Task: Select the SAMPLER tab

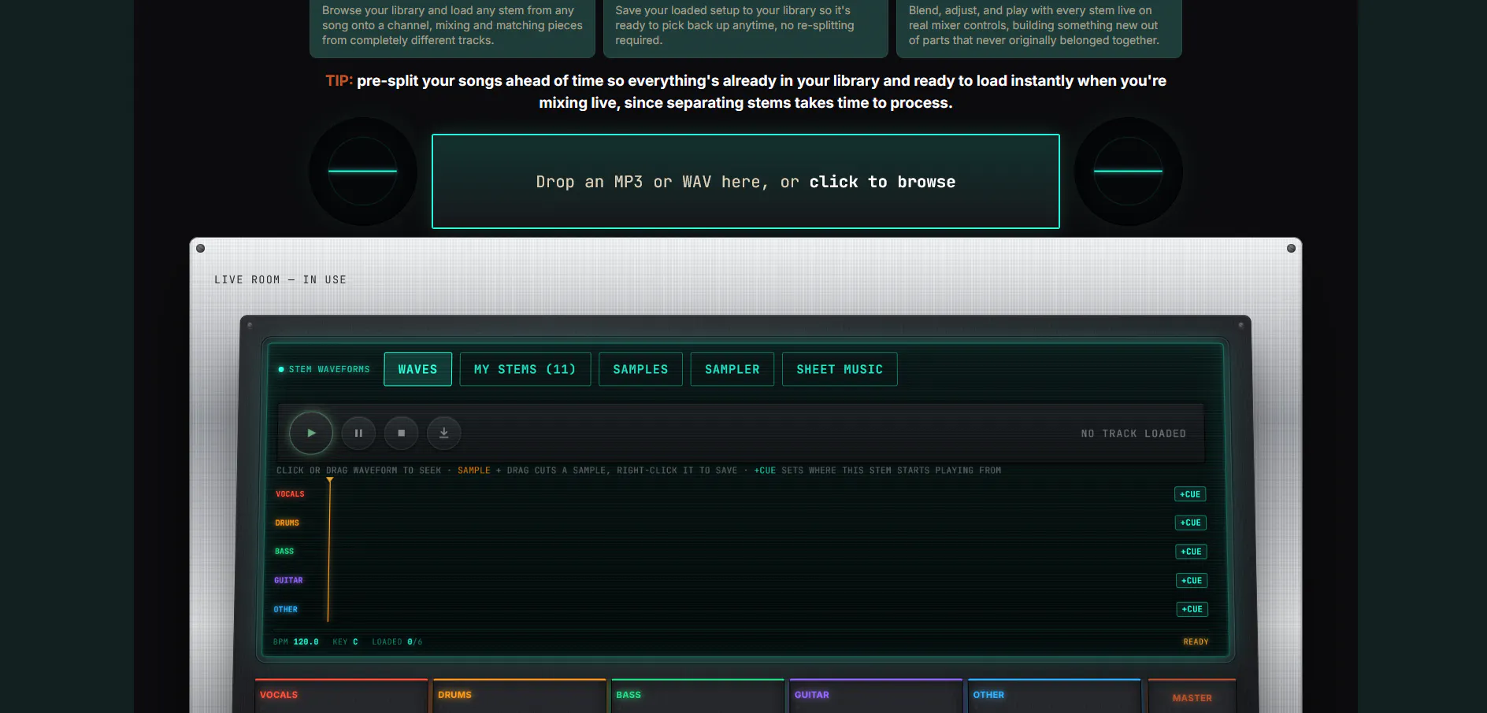Action: tap(732, 369)
